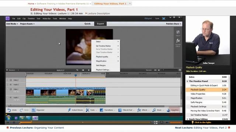Click the fit-to-timeline icon near Render

click(155, 70)
